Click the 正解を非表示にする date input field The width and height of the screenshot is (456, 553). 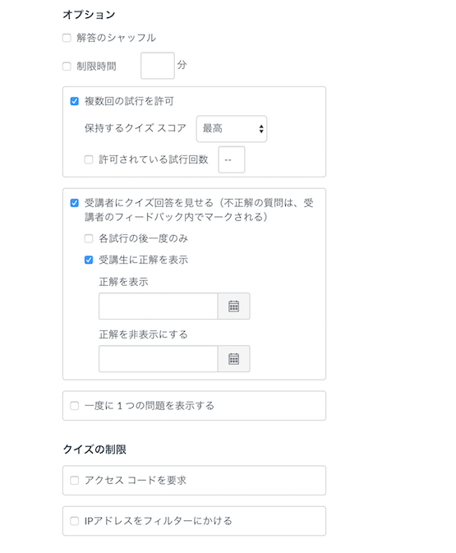pos(159,359)
